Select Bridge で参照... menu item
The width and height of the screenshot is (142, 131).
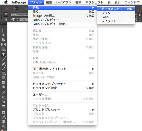point(62,16)
